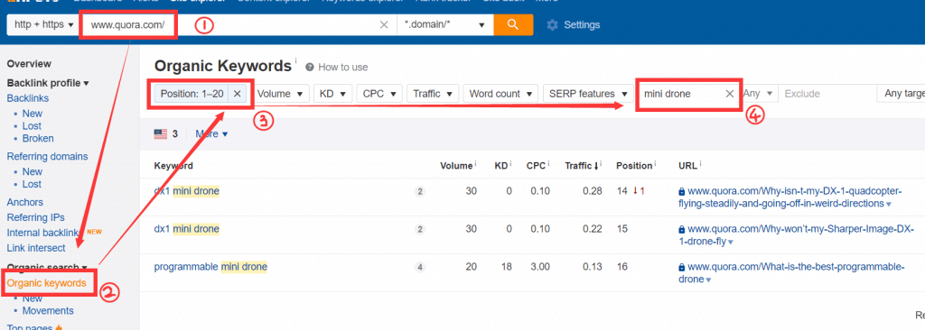Open the Word count filter dropdown
The image size is (925, 330).
pos(500,94)
